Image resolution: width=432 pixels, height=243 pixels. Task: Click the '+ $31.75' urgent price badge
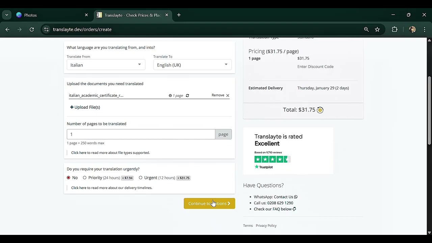point(184,178)
